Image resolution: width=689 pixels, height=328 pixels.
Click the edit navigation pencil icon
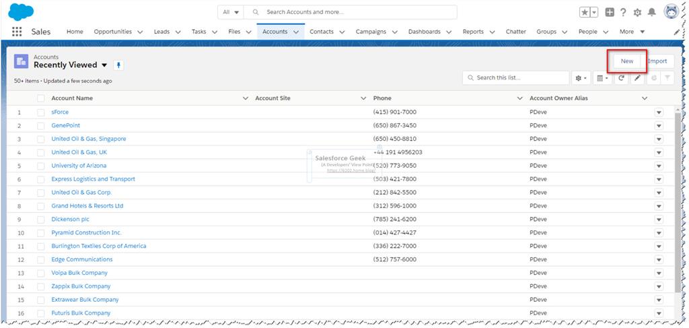(x=677, y=32)
